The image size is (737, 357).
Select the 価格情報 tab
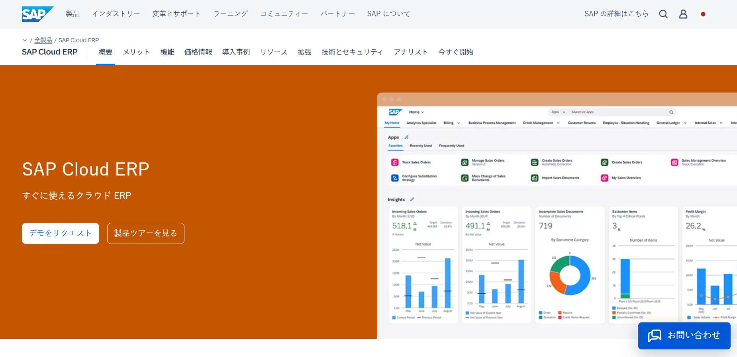click(x=198, y=52)
